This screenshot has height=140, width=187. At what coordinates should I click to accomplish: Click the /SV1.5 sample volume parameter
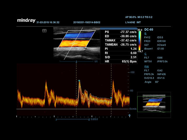161,78
